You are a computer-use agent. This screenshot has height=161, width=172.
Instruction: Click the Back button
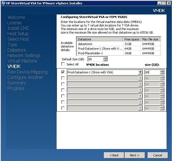coord(114,155)
